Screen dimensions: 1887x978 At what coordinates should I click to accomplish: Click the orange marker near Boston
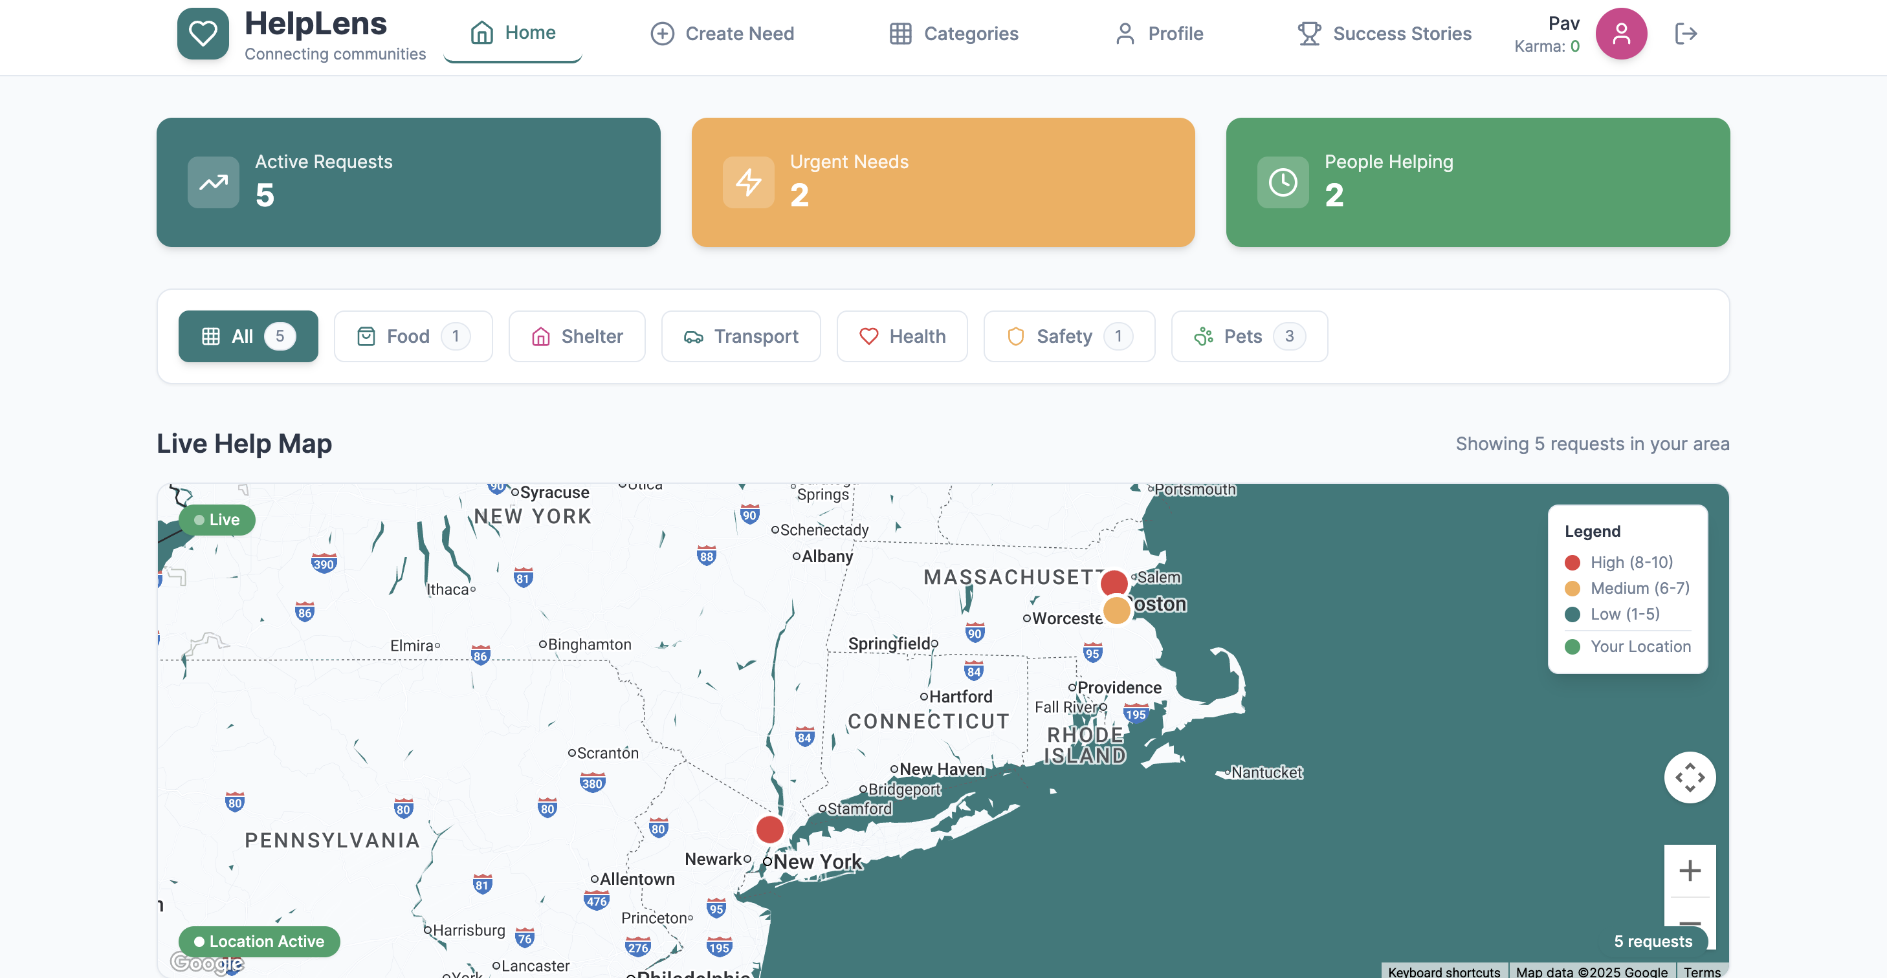point(1116,610)
